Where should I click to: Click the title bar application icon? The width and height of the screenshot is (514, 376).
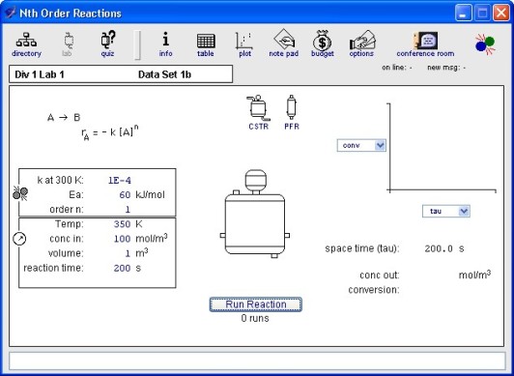coord(10,13)
